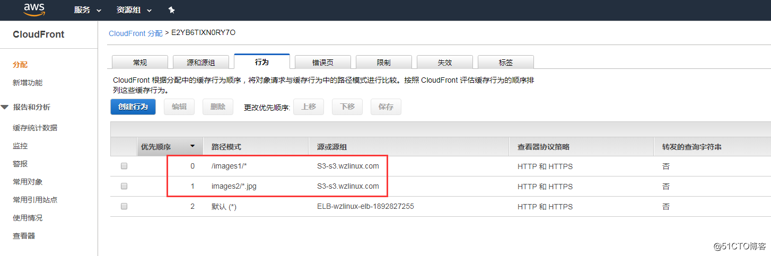Open the 错误页 tab
The image size is (771, 256).
point(323,62)
